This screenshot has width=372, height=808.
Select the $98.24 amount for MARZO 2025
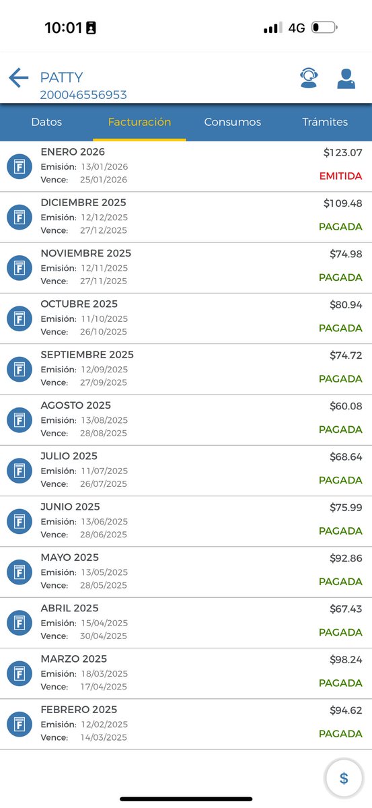click(x=346, y=660)
